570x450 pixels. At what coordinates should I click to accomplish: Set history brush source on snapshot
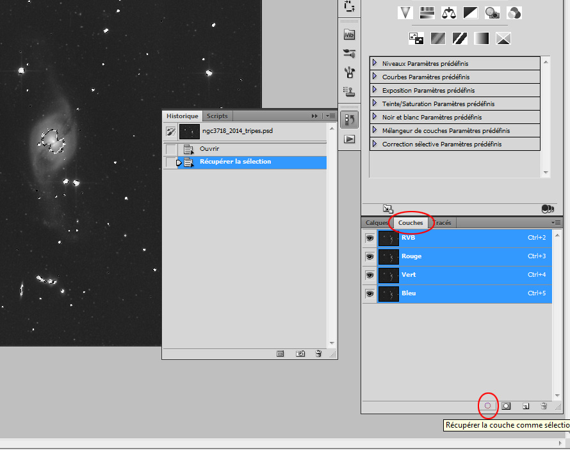171,132
